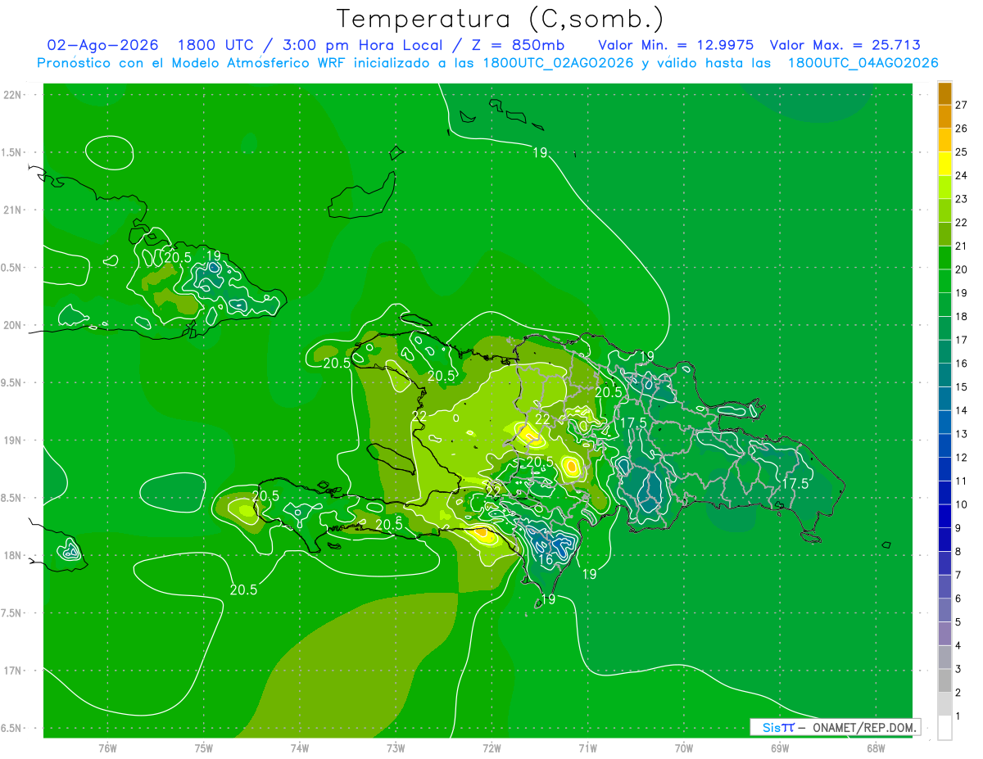The width and height of the screenshot is (983, 759).
Task: Pick the green swatch between 20 and 21
Action: (944, 258)
